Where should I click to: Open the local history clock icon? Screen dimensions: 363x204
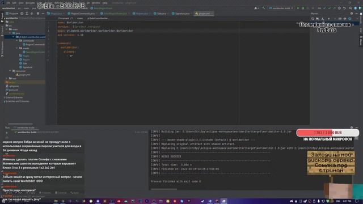(339, 8)
